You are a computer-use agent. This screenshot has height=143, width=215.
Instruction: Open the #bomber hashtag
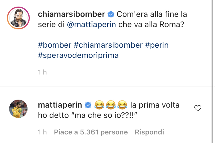pyautogui.click(x=54, y=45)
